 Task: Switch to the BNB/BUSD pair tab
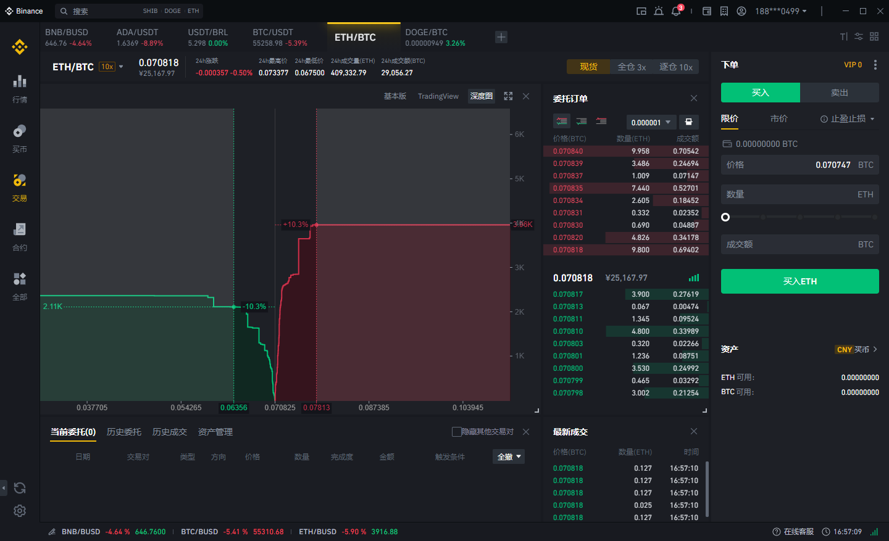[x=68, y=37]
